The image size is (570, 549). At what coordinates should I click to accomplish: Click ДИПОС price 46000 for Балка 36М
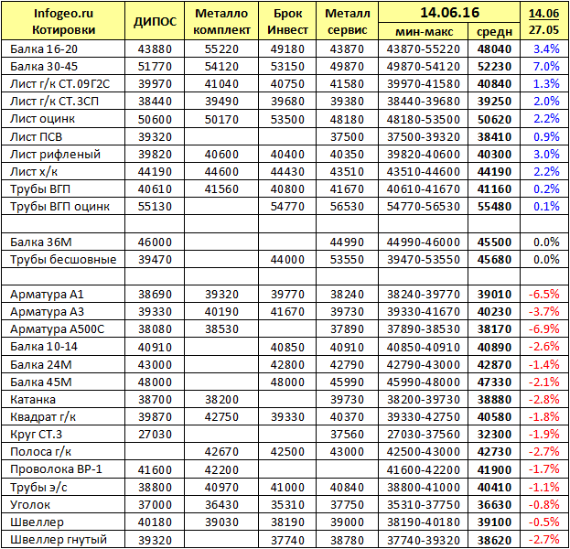tap(155, 242)
